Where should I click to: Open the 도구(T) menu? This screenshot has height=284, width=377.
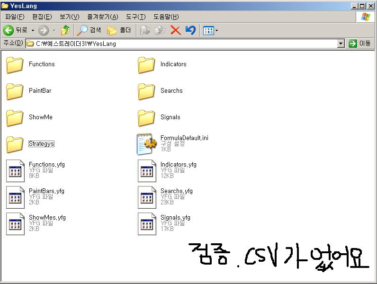tap(136, 17)
